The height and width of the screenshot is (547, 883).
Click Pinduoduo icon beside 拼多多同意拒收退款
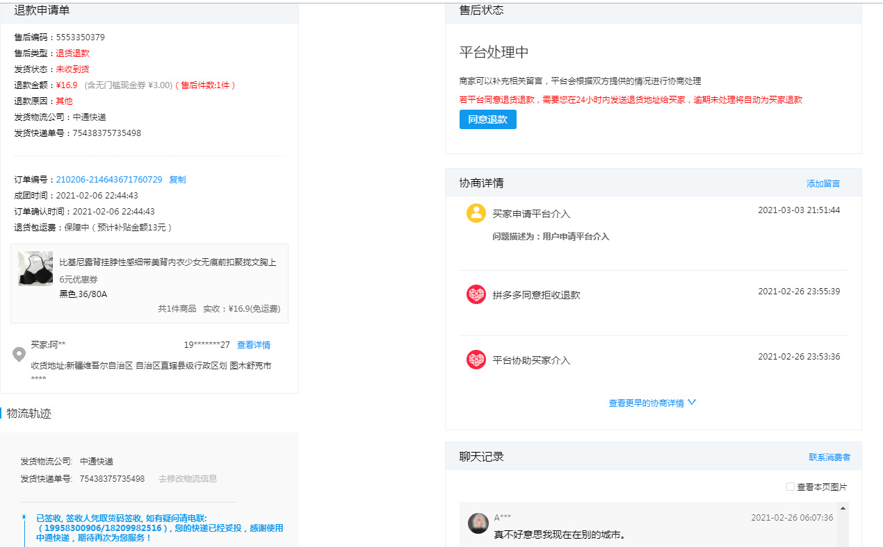click(x=476, y=294)
